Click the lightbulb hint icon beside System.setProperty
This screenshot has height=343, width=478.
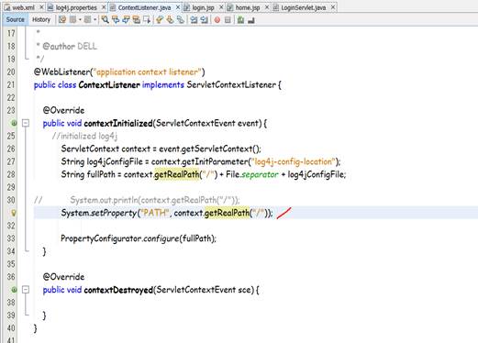point(14,213)
